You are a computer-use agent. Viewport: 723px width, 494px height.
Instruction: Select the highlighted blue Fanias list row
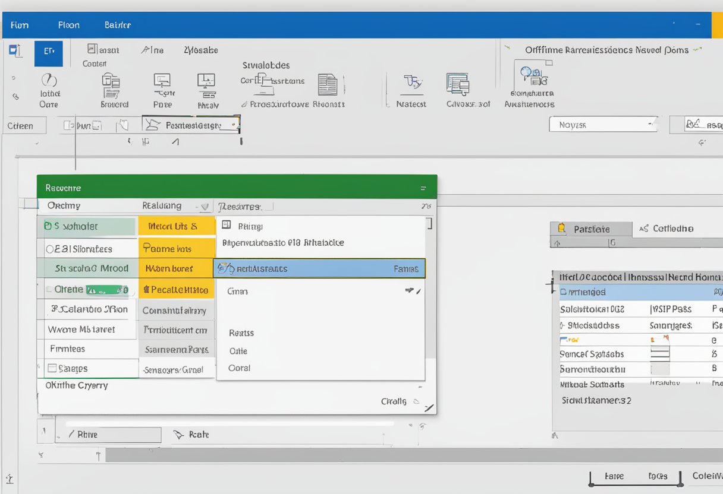[x=319, y=269]
